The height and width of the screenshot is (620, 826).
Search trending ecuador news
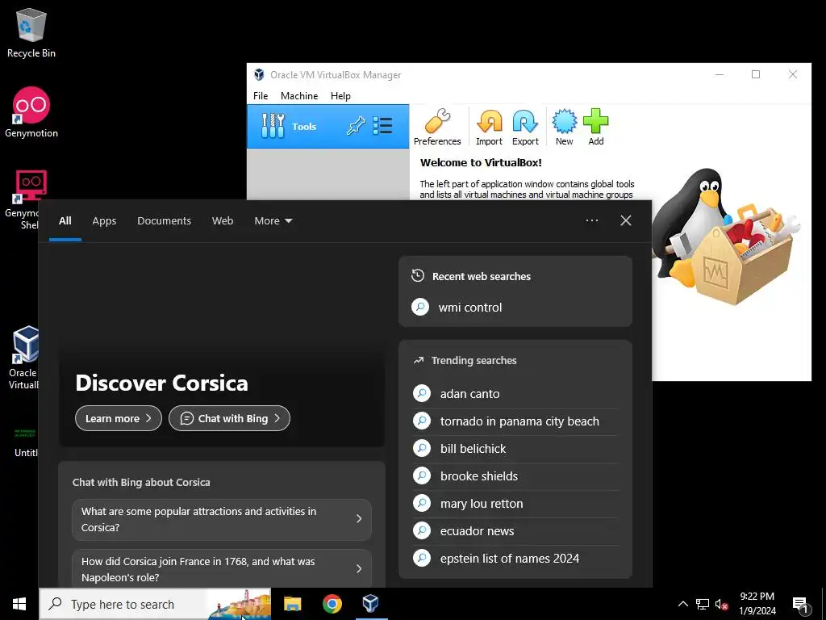pyautogui.click(x=515, y=530)
